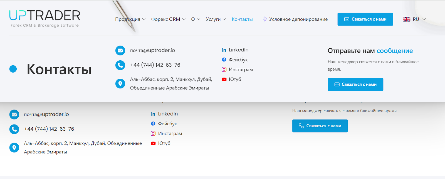Open the RU language selector chevron
This screenshot has width=445, height=179.
tap(424, 19)
